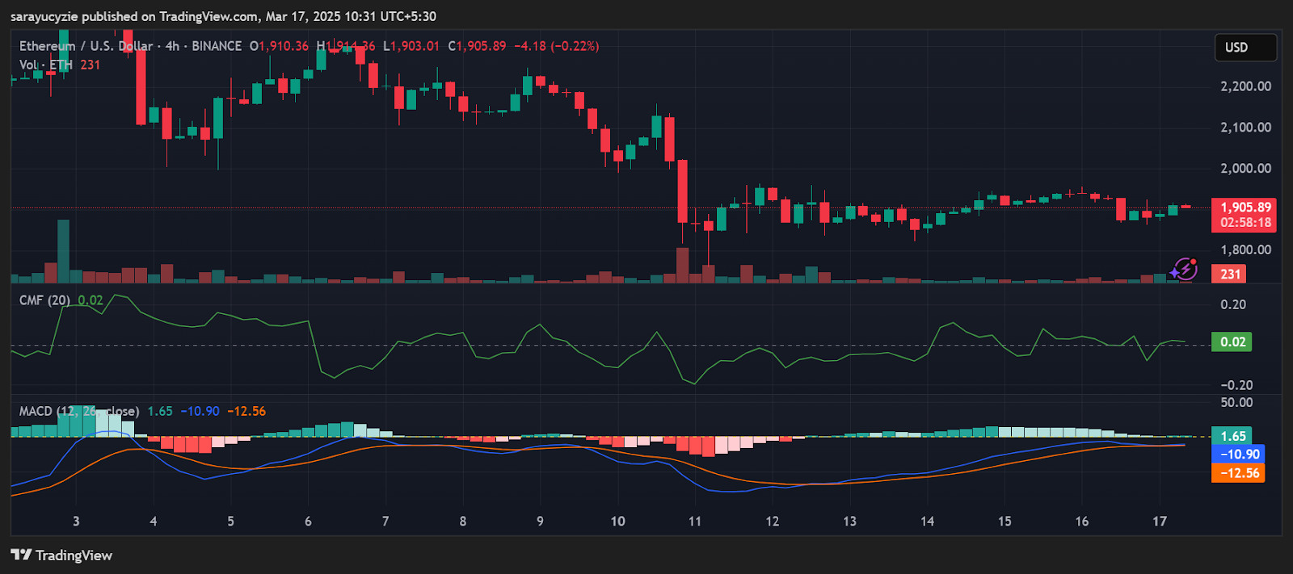
Task: Click the green 0.02 CMF value tag
Action: coord(1232,342)
